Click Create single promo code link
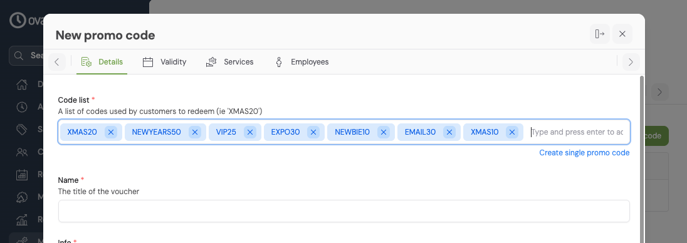The width and height of the screenshot is (687, 243). (584, 153)
